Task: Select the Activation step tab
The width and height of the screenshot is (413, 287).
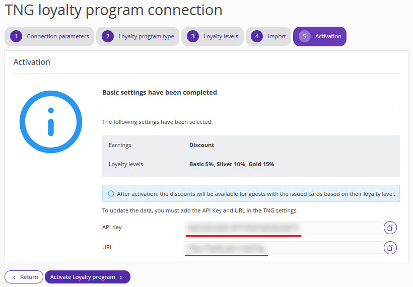Action: point(320,36)
